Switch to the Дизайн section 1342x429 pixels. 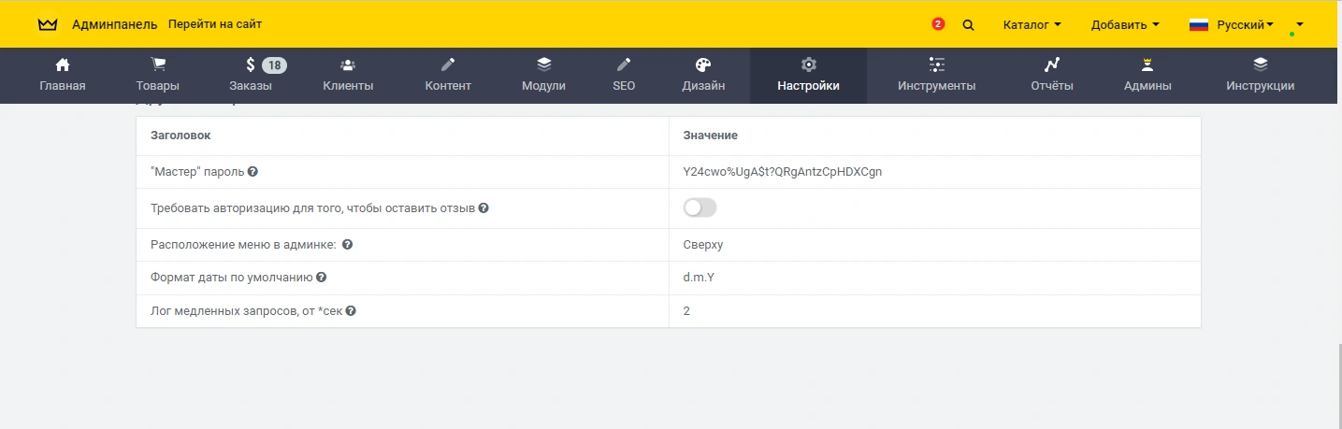point(703,76)
